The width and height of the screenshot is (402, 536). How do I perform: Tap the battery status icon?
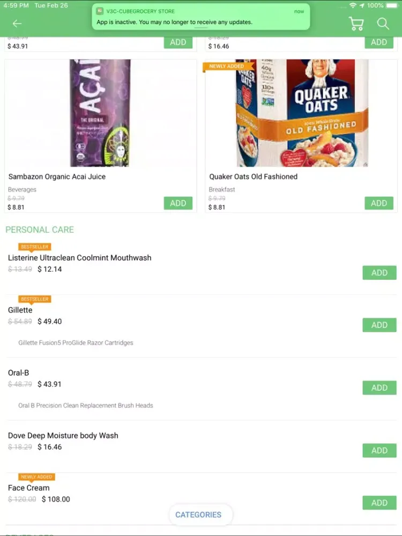coord(392,5)
